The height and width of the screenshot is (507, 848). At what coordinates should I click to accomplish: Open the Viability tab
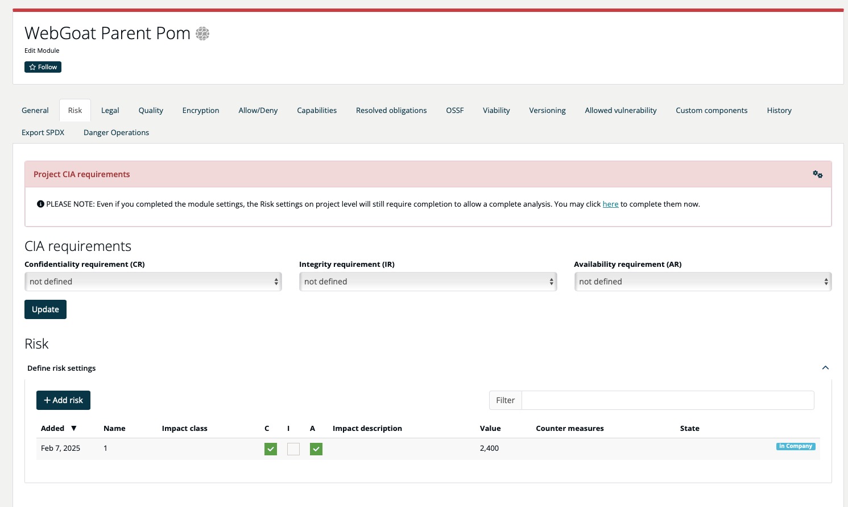[x=497, y=110]
